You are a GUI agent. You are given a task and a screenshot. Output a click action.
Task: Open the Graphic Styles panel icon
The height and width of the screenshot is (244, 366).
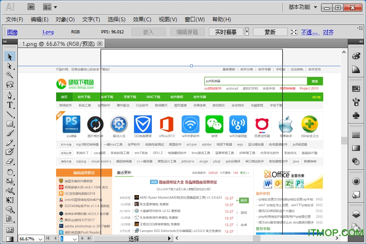click(x=356, y=194)
